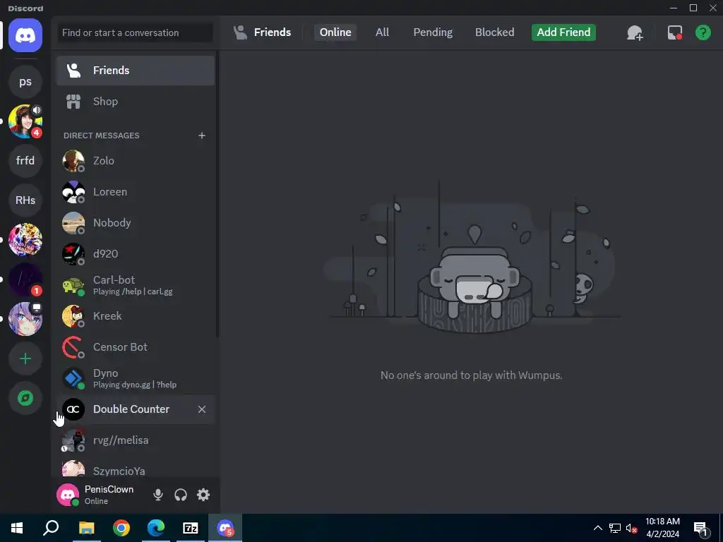Screen dimensions: 723x542
Task: Launch Microsoft Edge from taskbar
Action: (x=156, y=528)
